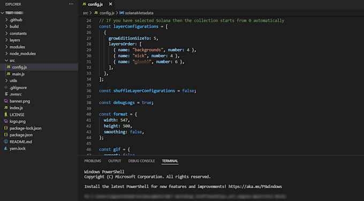Click the config.js breadcrumb segment
Screen dimensions: 364x201
pyautogui.click(x=107, y=13)
